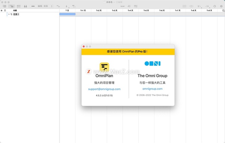Click the notes column header icon
This screenshot has height=143, width=225.
[x=5, y=11]
